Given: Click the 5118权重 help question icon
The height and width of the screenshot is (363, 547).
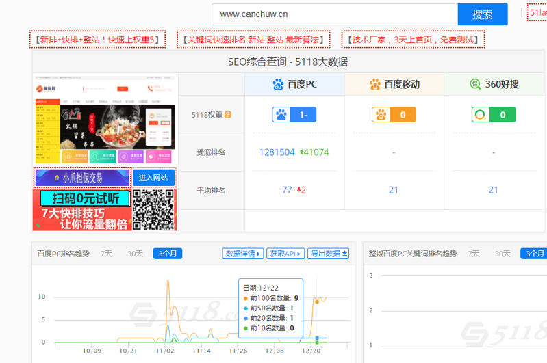Looking at the screenshot, I should [228, 115].
